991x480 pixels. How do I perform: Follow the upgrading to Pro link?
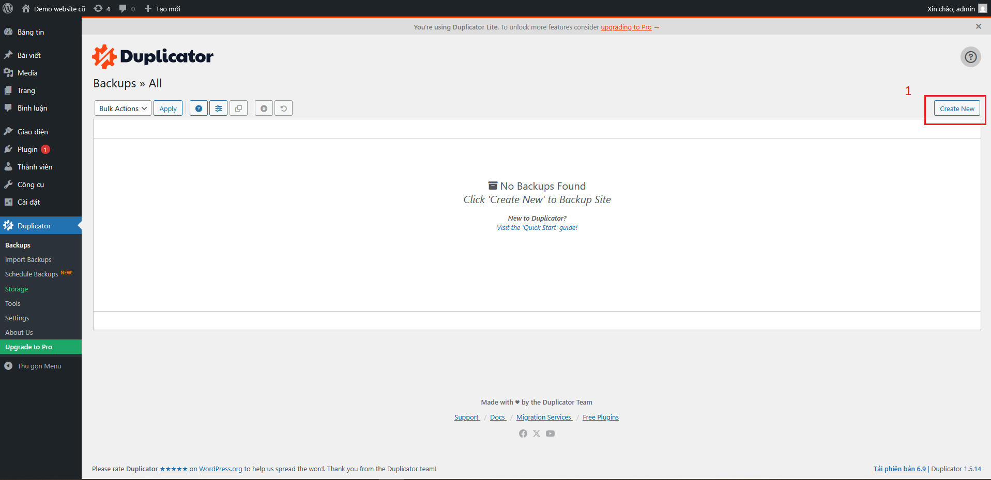point(626,27)
